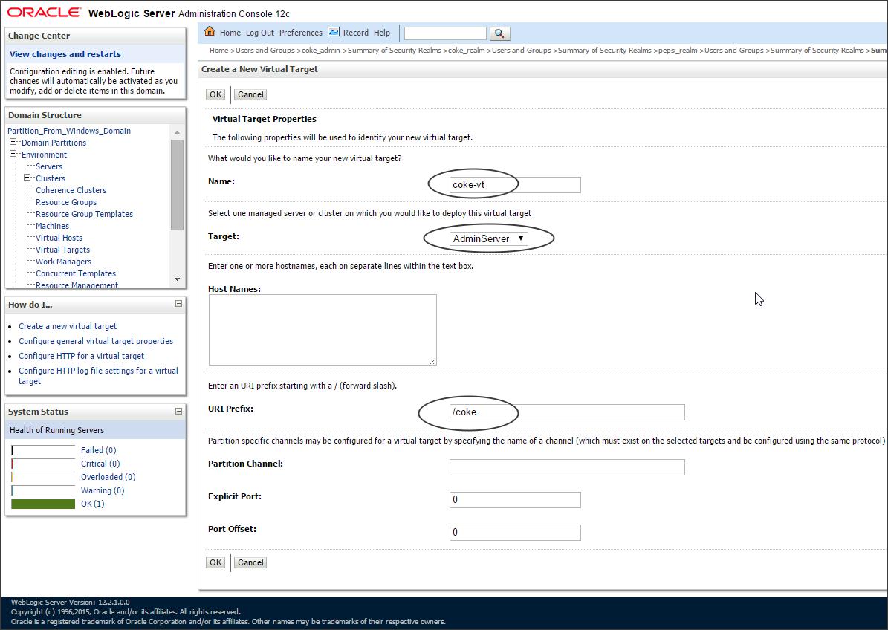Open Preferences in the toolbar
Screen dimensions: 888x630
point(301,33)
